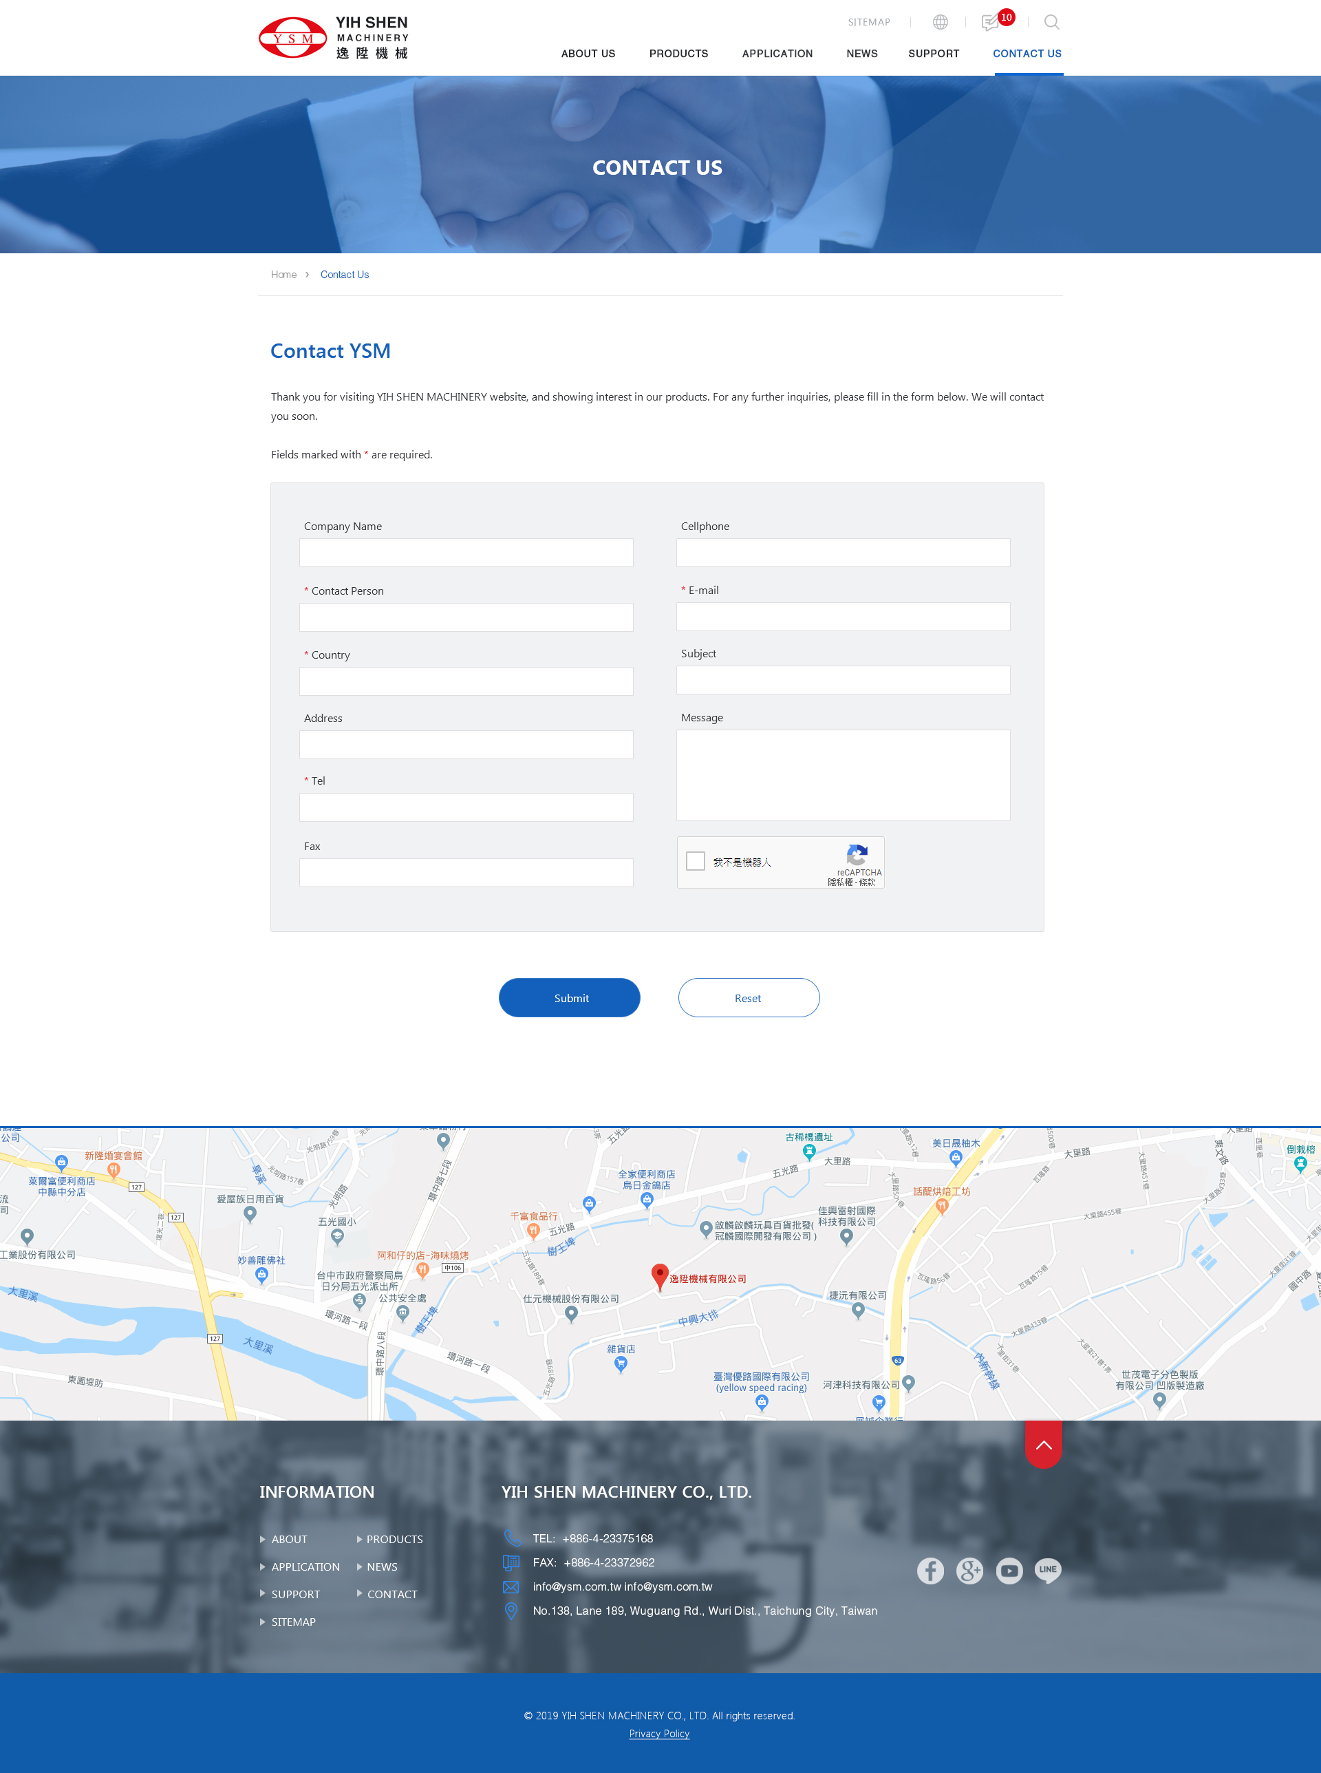Click the red back-to-top arrow button
The width and height of the screenshot is (1321, 1773).
point(1044,1444)
